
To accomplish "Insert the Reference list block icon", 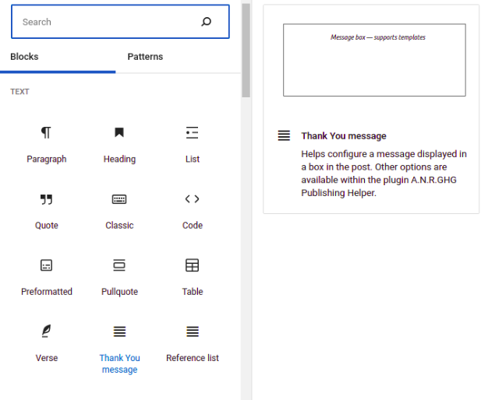I will (x=193, y=332).
